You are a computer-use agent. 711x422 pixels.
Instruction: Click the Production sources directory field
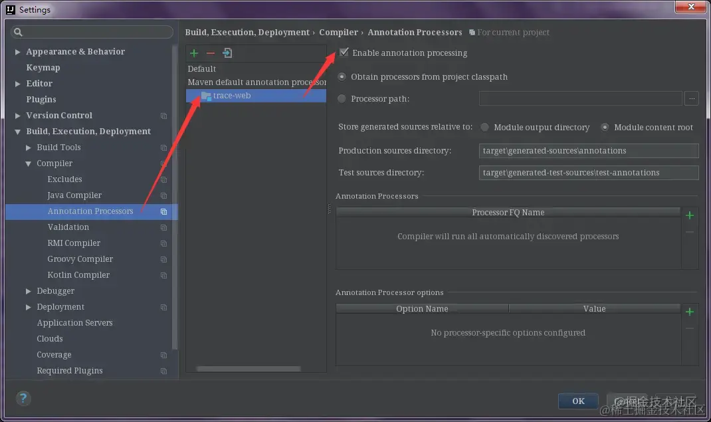pyautogui.click(x=589, y=150)
